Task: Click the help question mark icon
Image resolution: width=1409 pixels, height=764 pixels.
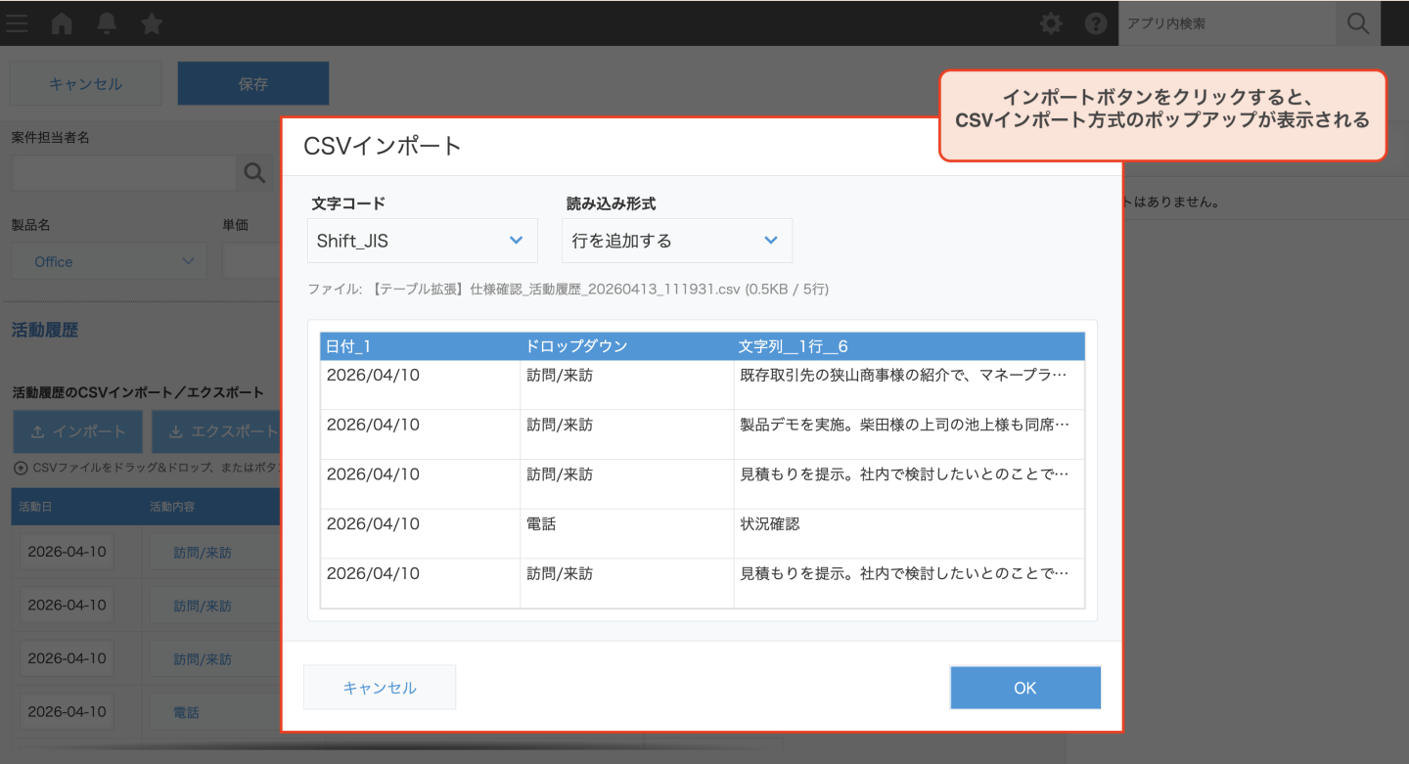Action: coord(1096,23)
